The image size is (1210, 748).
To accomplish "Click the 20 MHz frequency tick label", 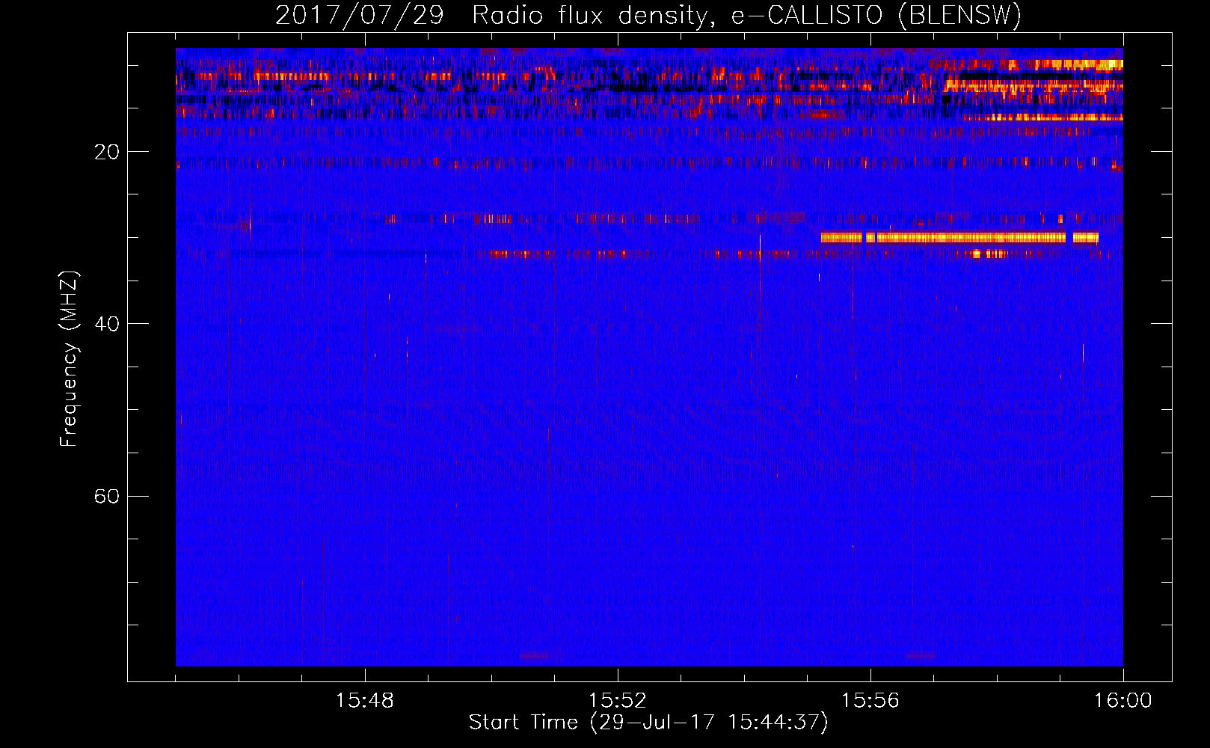I will [x=106, y=152].
